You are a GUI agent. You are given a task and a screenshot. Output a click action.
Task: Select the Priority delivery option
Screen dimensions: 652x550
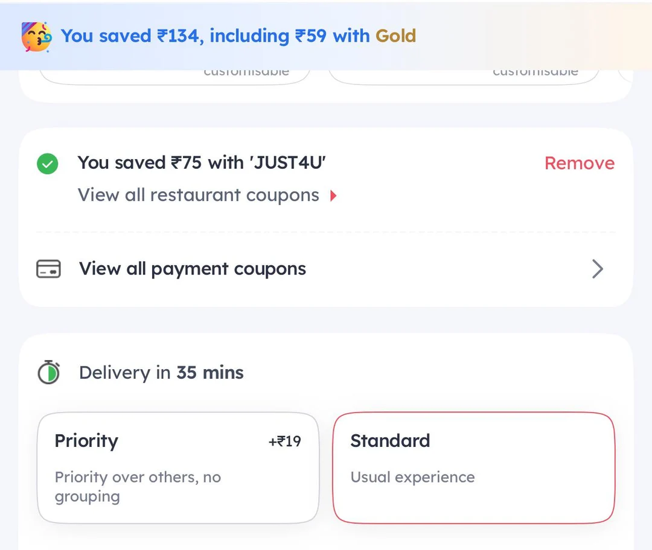(178, 467)
